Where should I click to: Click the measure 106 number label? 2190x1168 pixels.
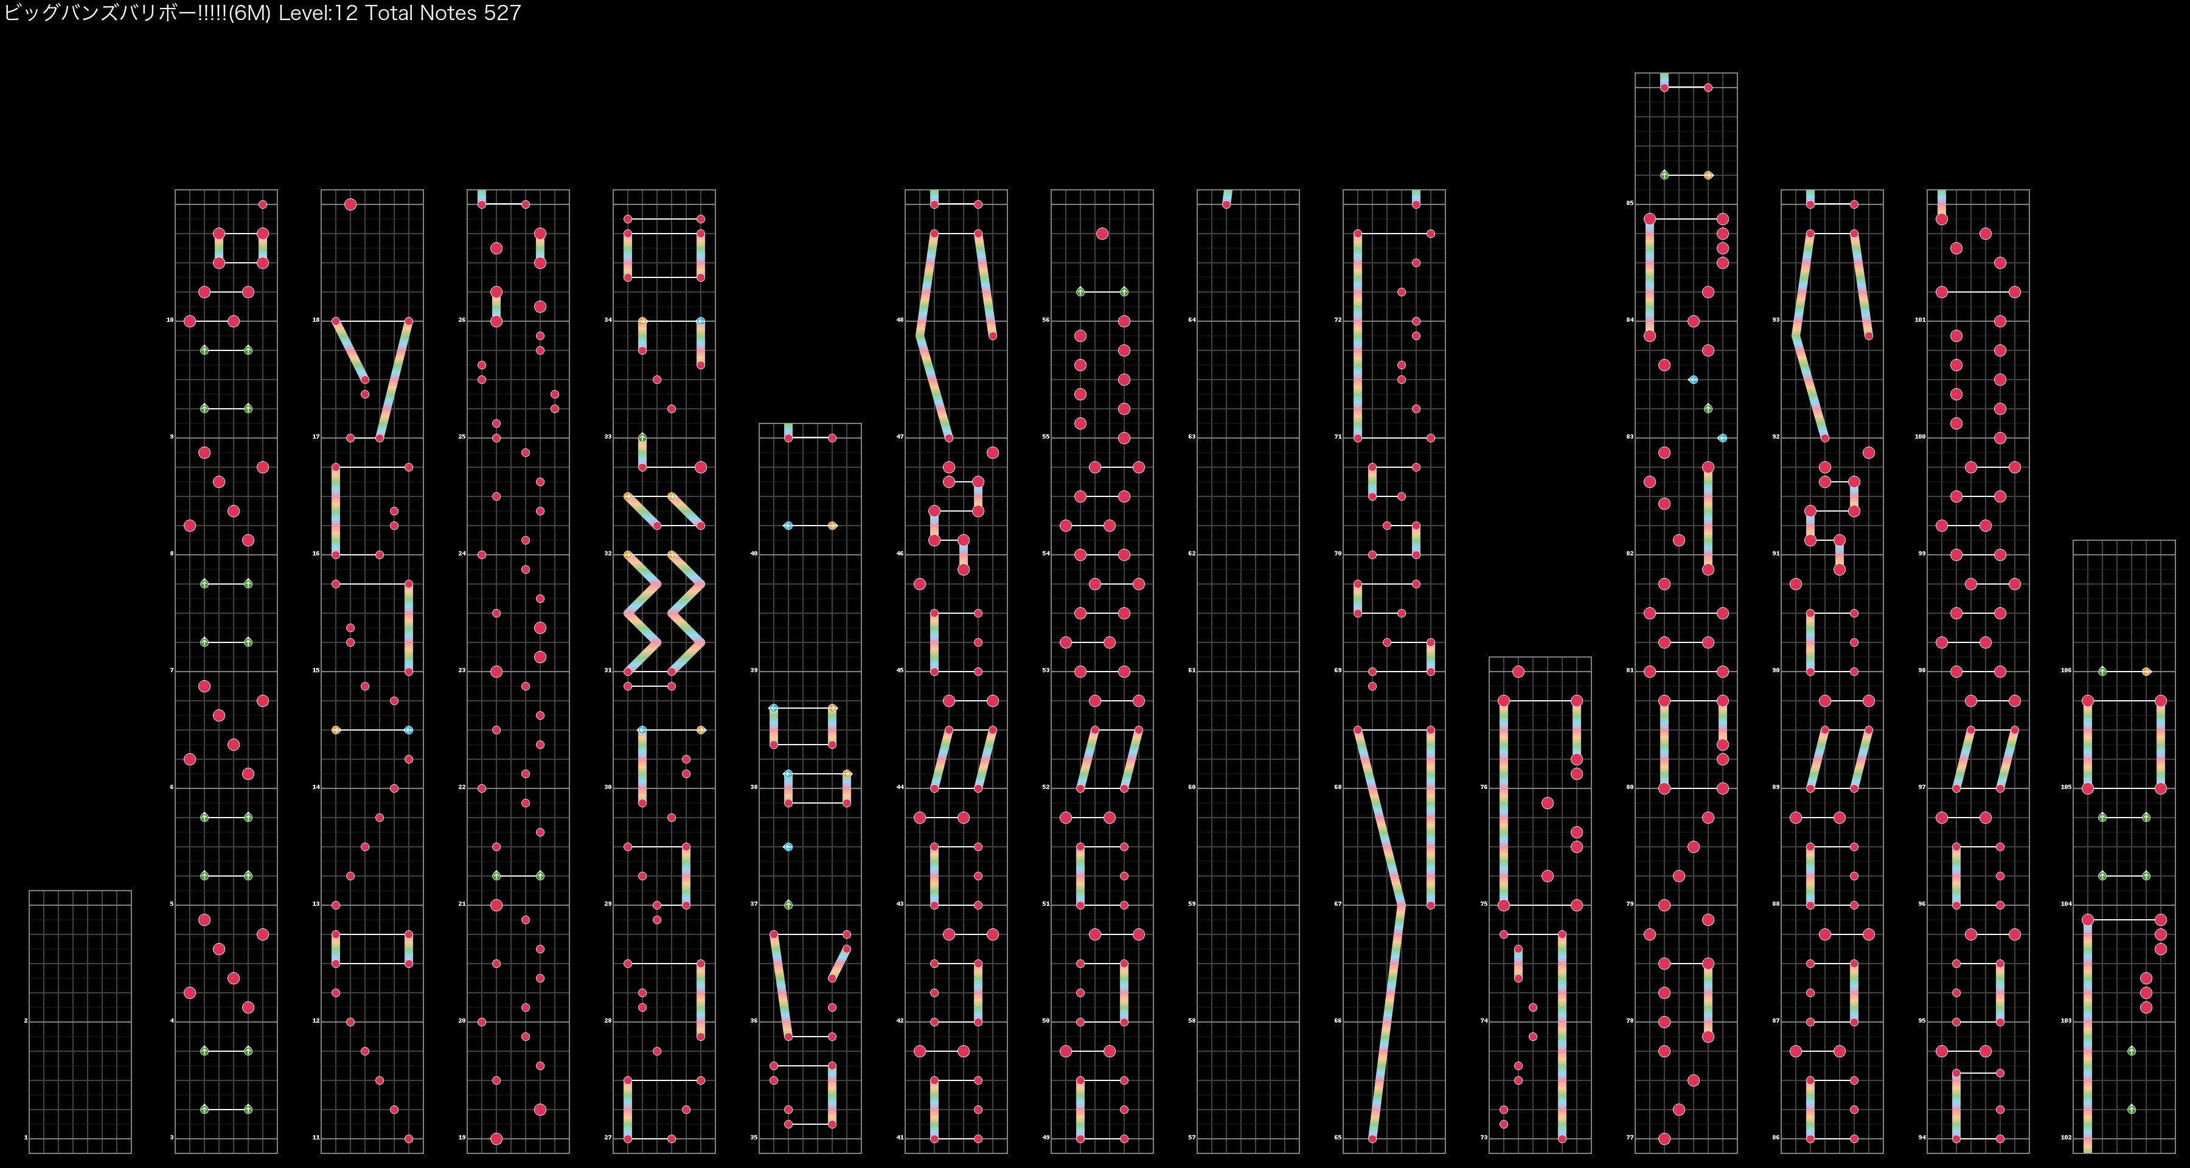[x=2066, y=671]
